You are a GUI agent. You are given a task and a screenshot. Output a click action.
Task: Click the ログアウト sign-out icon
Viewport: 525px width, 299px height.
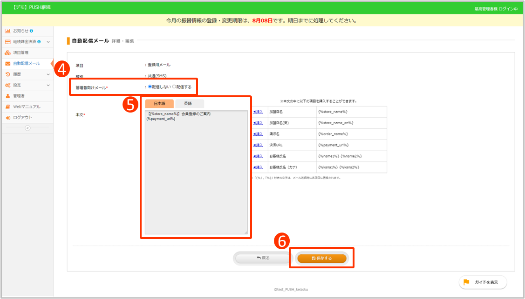8,118
